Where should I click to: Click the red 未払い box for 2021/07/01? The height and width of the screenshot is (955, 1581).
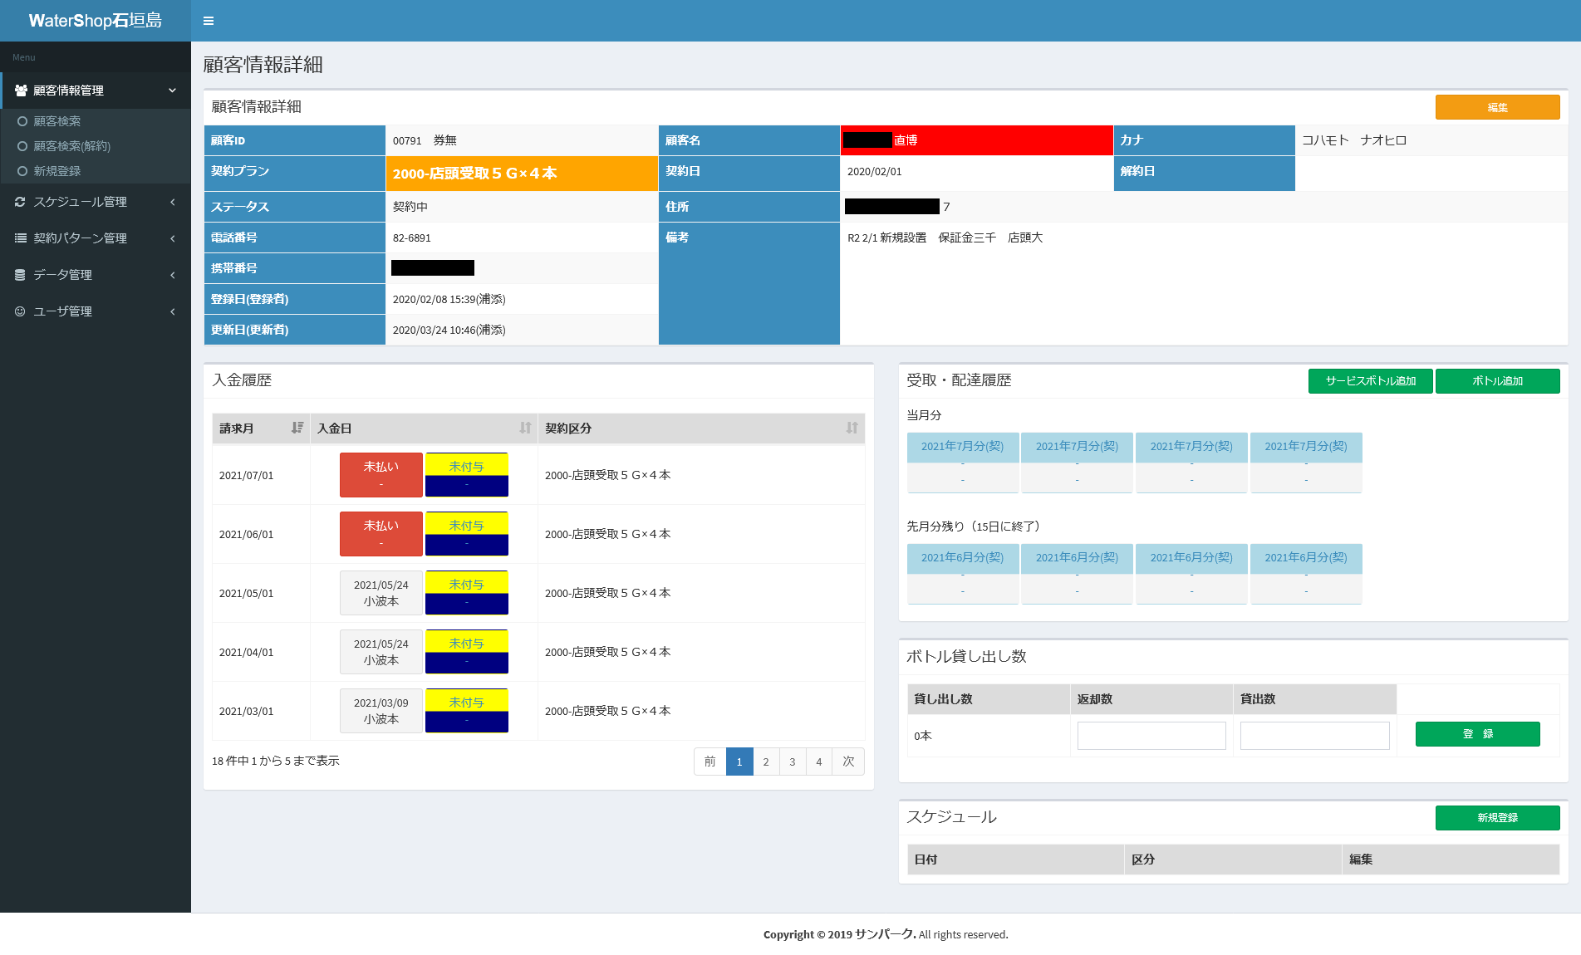381,475
